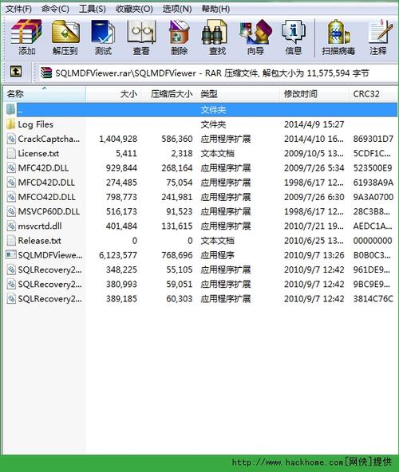The height and width of the screenshot is (472, 399).
Task: Click CRC32 value 3814C76C
Action: click(373, 299)
